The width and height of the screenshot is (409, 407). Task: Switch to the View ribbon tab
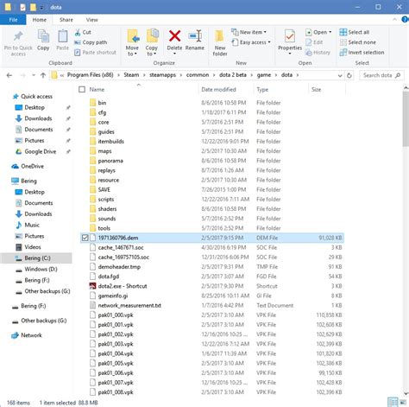[x=91, y=20]
